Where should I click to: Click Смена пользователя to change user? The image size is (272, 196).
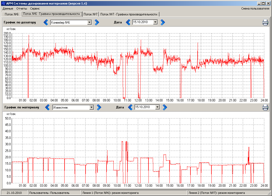click(x=255, y=8)
